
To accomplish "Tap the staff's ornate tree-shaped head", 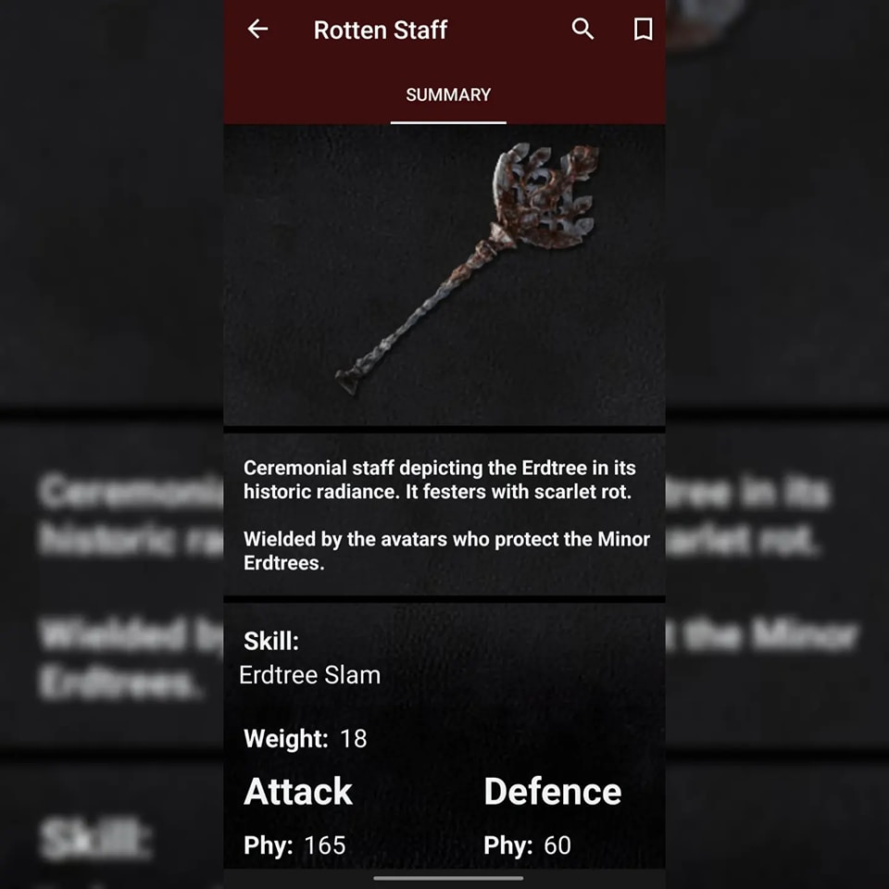I will 545,195.
